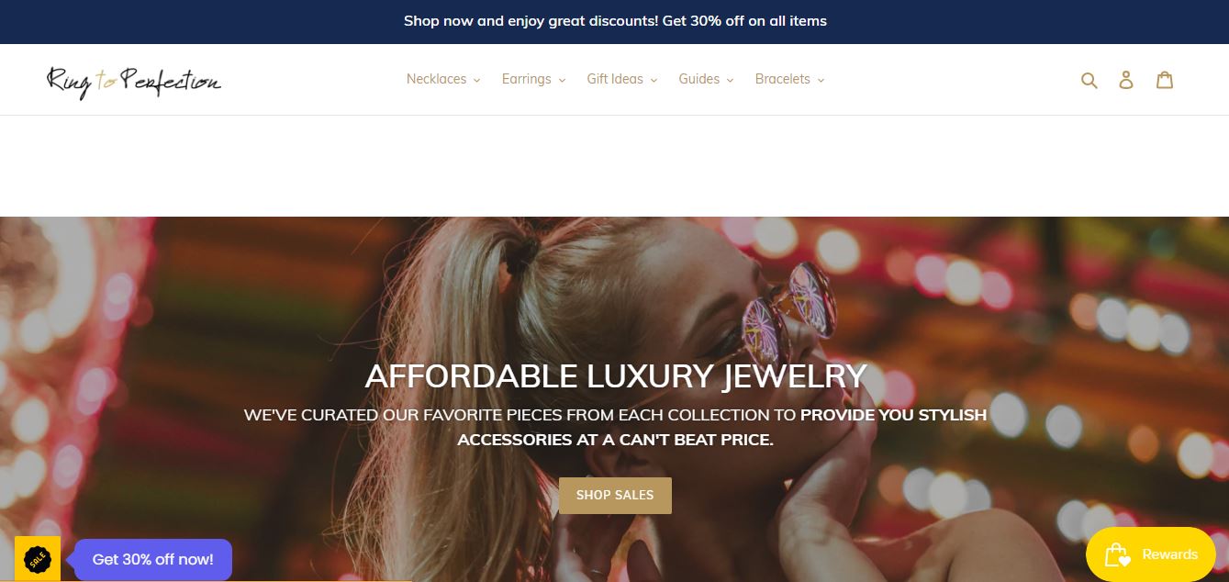
Task: Expand the Earrings chevron arrow
Action: [x=561, y=80]
